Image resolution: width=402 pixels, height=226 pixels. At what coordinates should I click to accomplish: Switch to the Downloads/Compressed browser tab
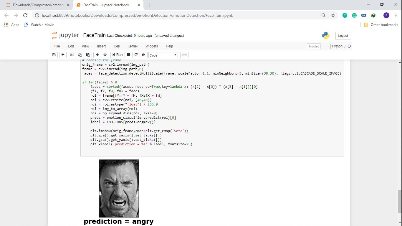coord(38,5)
